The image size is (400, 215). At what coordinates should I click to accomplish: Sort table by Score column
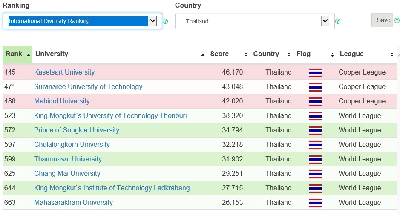229,54
